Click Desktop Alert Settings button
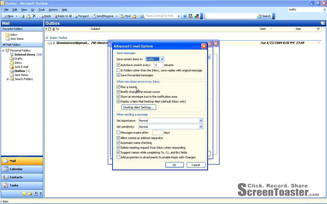The width and height of the screenshot is (327, 204). click(139, 107)
